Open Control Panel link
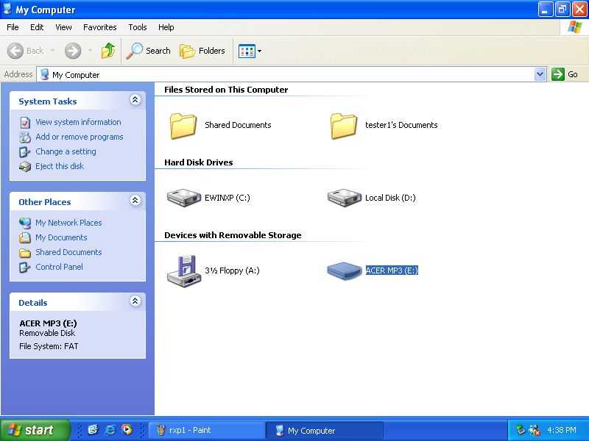This screenshot has height=441, width=589. [60, 267]
